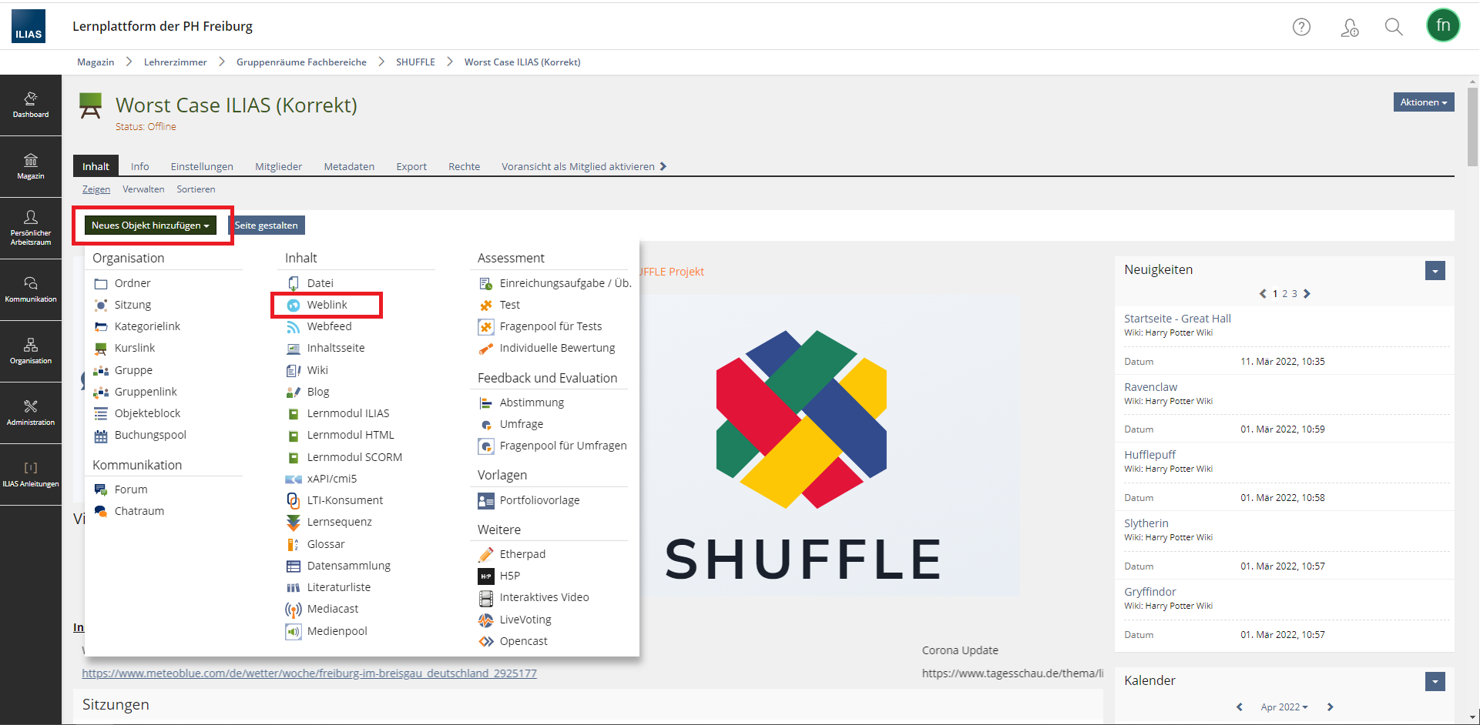Click the ILIAS logo
The image size is (1480, 725).
pos(29,26)
